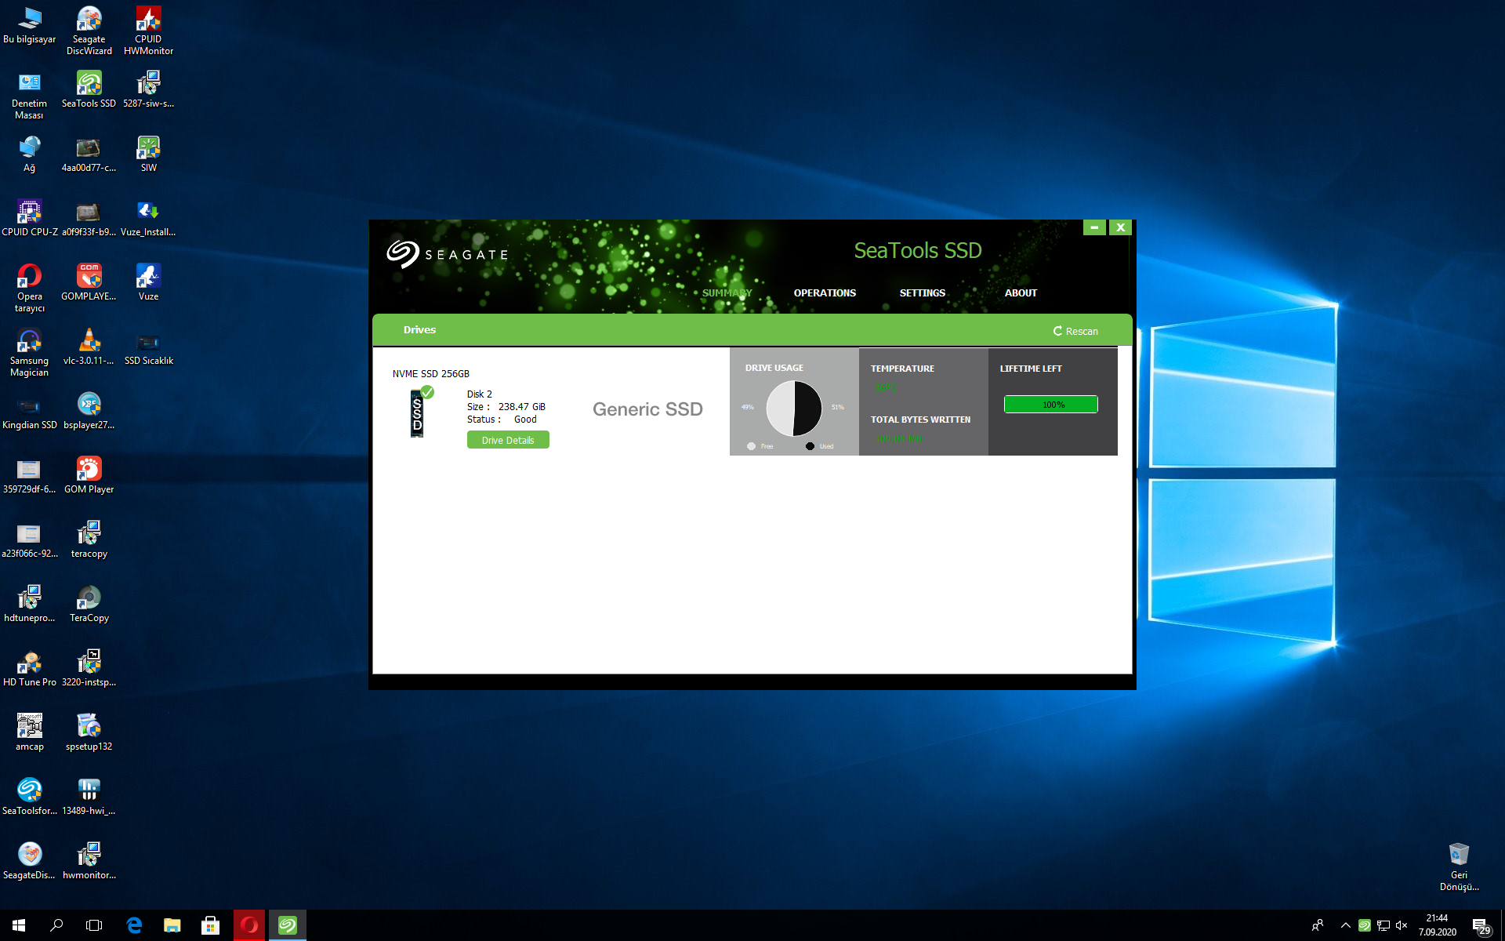Select GOM Player desktop icon

click(89, 475)
